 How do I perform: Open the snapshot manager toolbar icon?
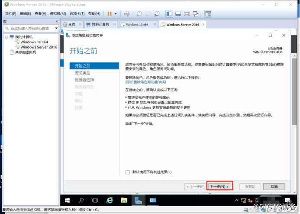coord(157,14)
